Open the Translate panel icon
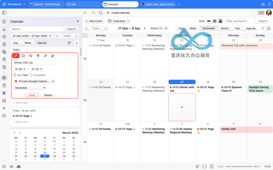This screenshot has height=170, width=273. pos(4,52)
